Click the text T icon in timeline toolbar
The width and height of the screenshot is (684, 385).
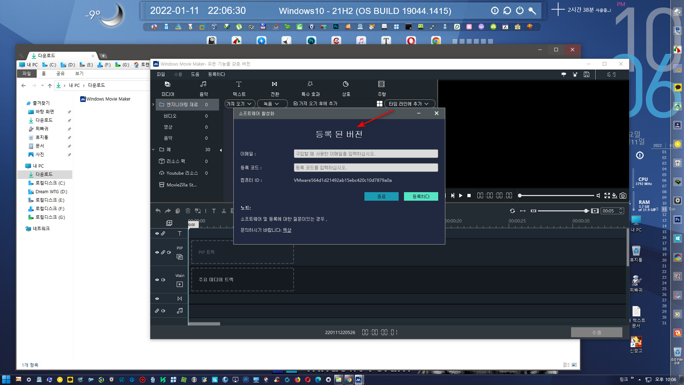214,211
